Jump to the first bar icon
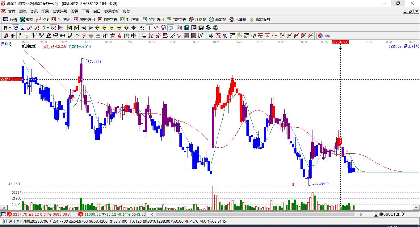This screenshot has width=420, height=227. (69, 28)
